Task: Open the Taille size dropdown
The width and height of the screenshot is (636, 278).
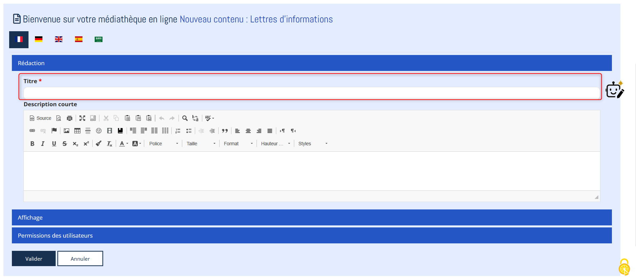Action: (201, 144)
